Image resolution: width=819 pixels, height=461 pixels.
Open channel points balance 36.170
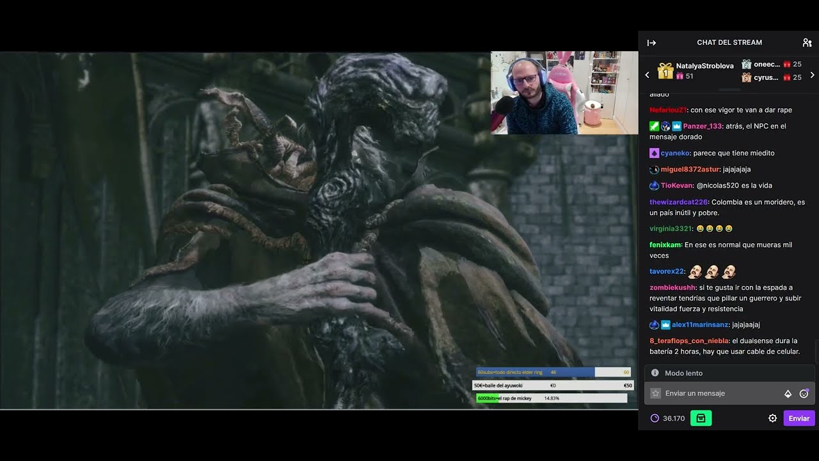(668, 419)
